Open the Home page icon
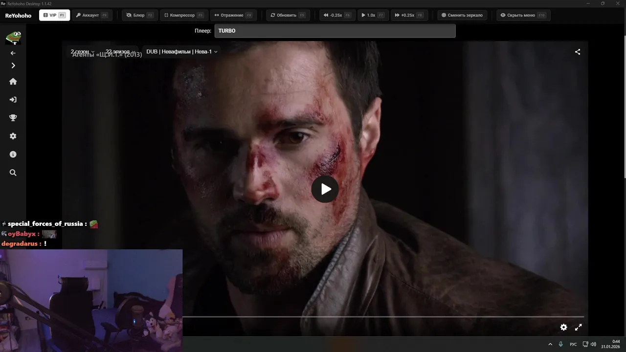The height and width of the screenshot is (352, 626). click(x=13, y=81)
